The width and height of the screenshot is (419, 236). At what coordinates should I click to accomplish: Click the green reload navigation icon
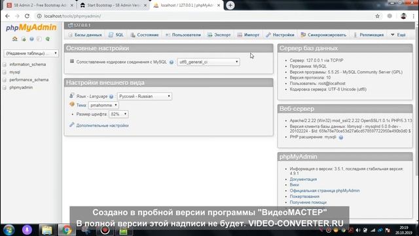point(48,39)
